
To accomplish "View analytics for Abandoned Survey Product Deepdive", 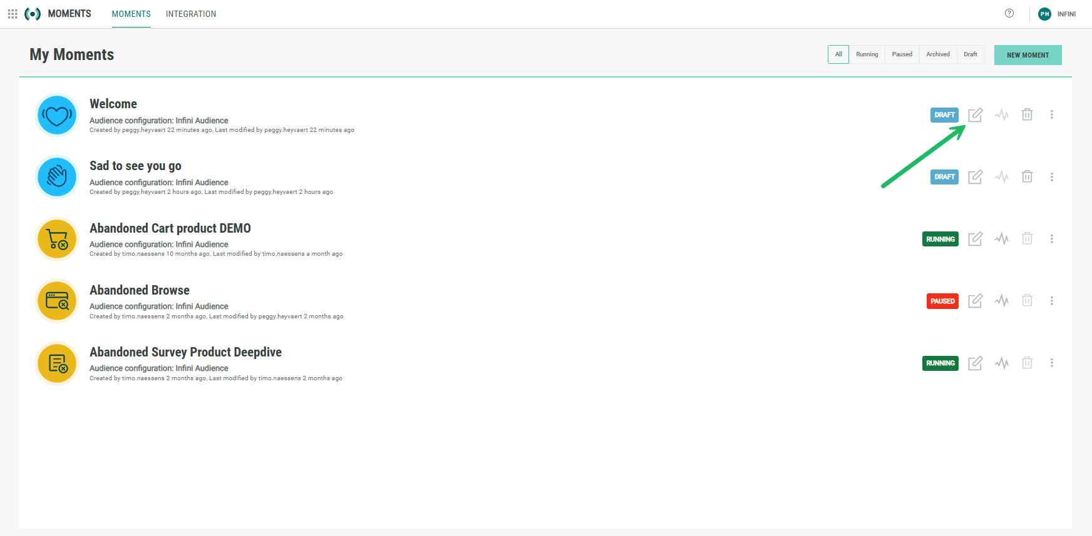I will coord(1001,363).
